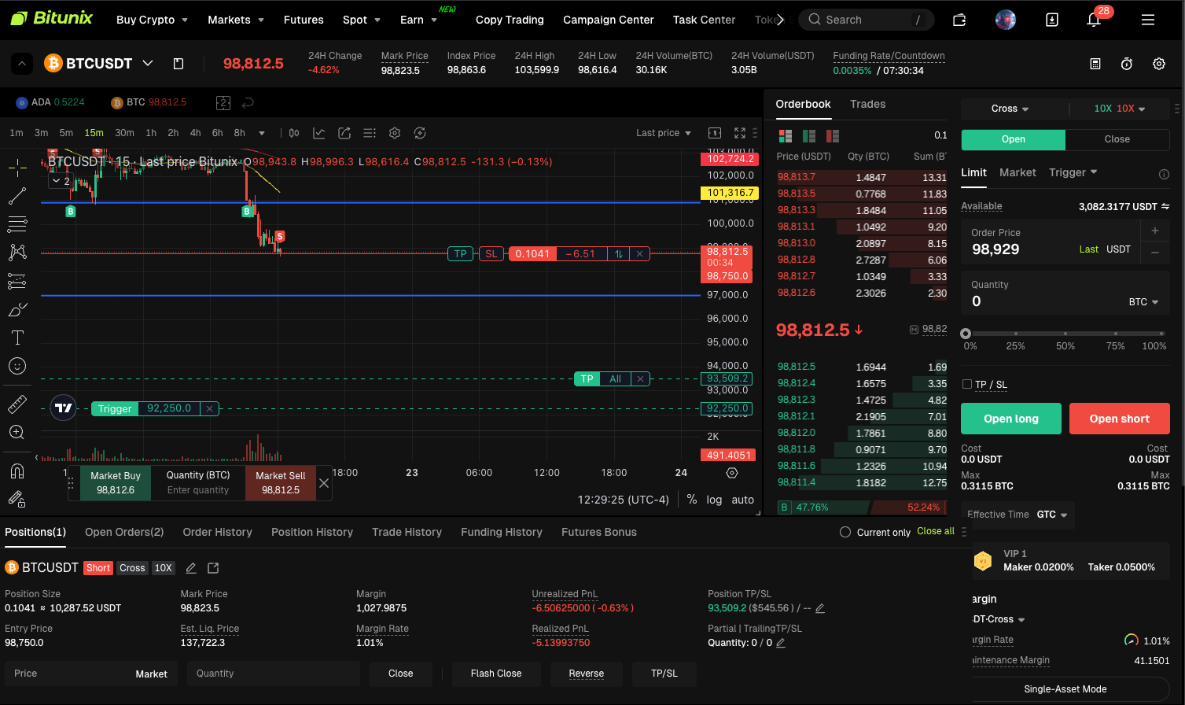The image size is (1185, 705).
Task: Open the chart indicators icon
Action: pyautogui.click(x=318, y=133)
